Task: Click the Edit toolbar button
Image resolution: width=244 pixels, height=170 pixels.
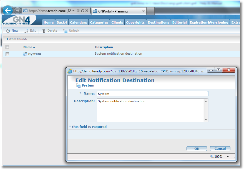Action: (x=30, y=31)
